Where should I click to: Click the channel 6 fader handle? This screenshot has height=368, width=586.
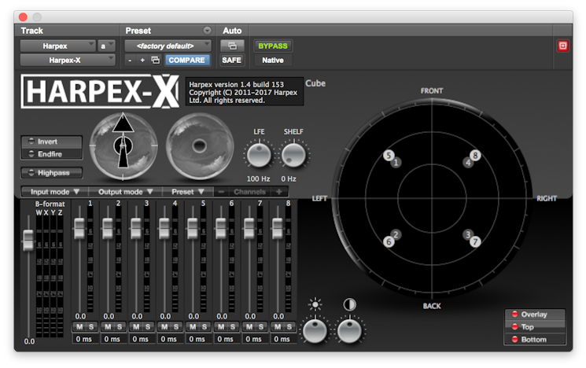tap(221, 228)
